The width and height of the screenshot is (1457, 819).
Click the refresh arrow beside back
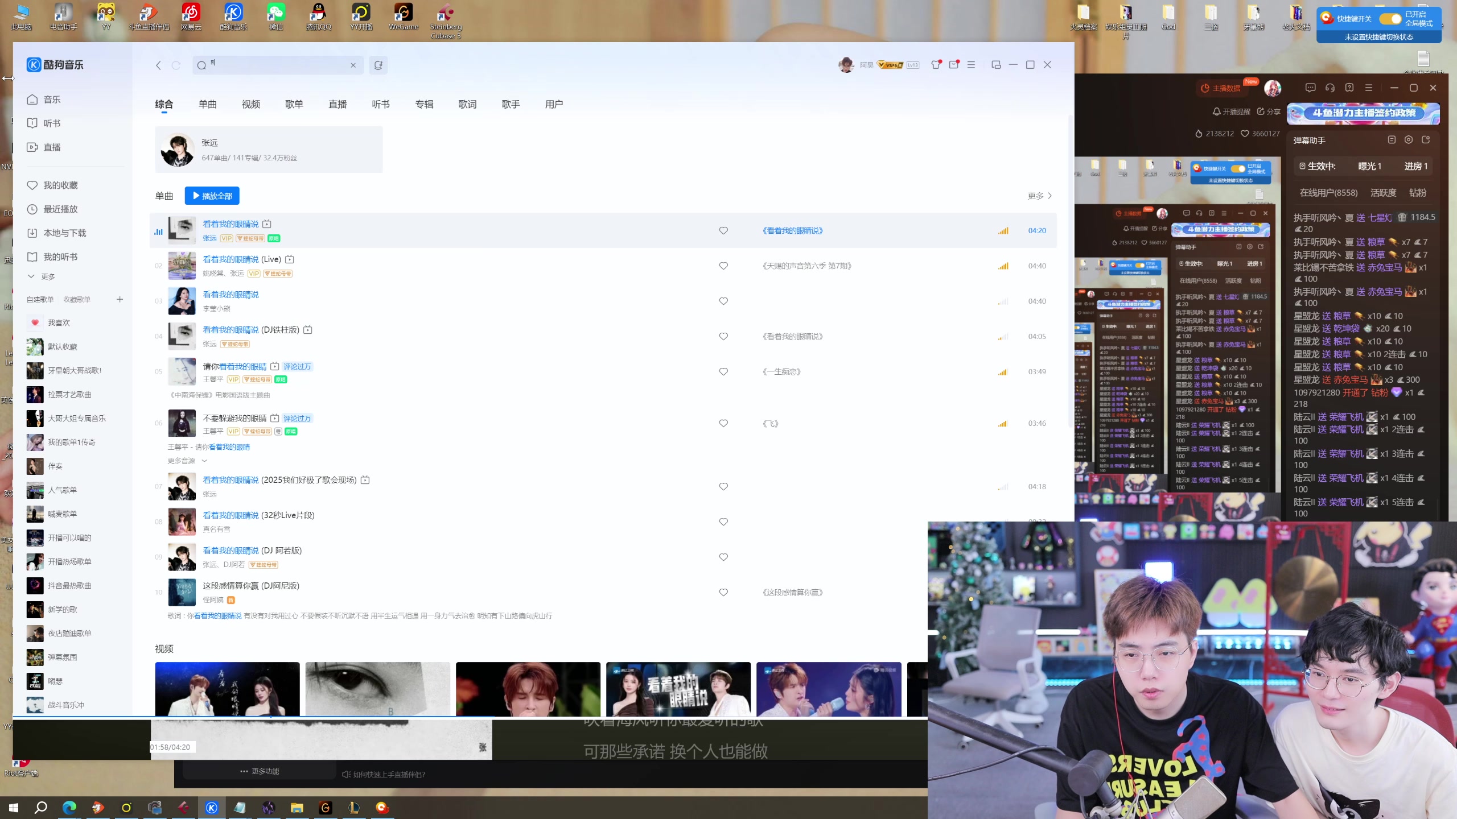coord(176,65)
